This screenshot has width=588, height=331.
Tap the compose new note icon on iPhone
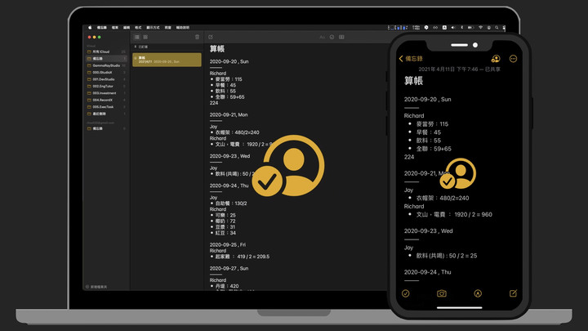point(513,293)
